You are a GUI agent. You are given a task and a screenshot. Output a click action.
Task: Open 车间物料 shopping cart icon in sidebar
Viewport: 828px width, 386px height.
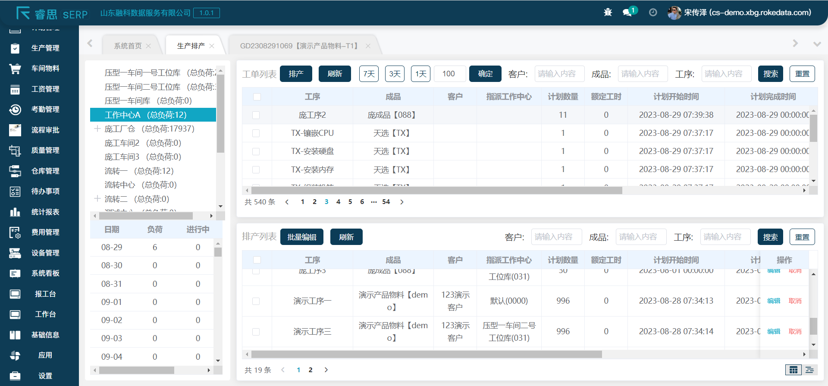click(15, 69)
